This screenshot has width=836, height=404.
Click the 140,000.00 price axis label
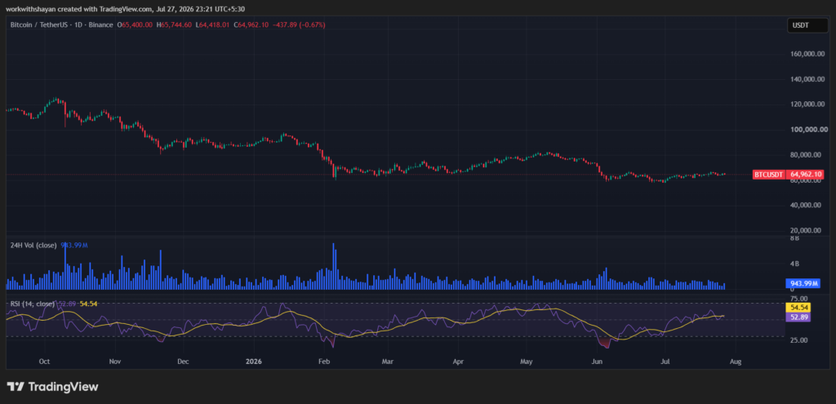(809, 79)
